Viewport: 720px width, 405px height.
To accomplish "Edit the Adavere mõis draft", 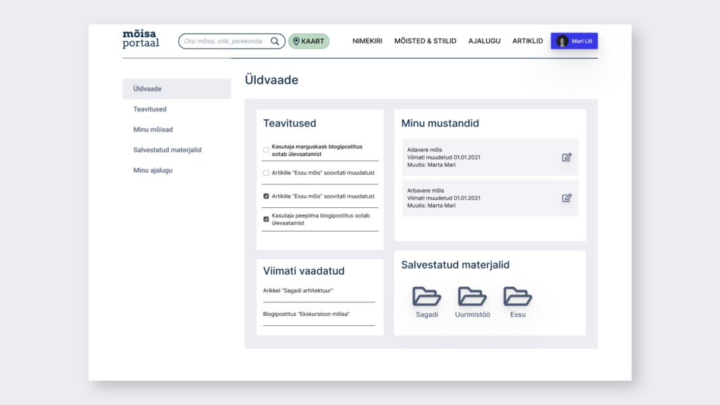I will [567, 157].
